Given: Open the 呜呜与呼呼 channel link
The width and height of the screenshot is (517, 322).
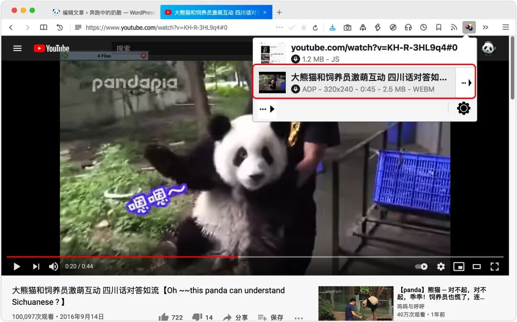Looking at the screenshot, I should tap(411, 307).
